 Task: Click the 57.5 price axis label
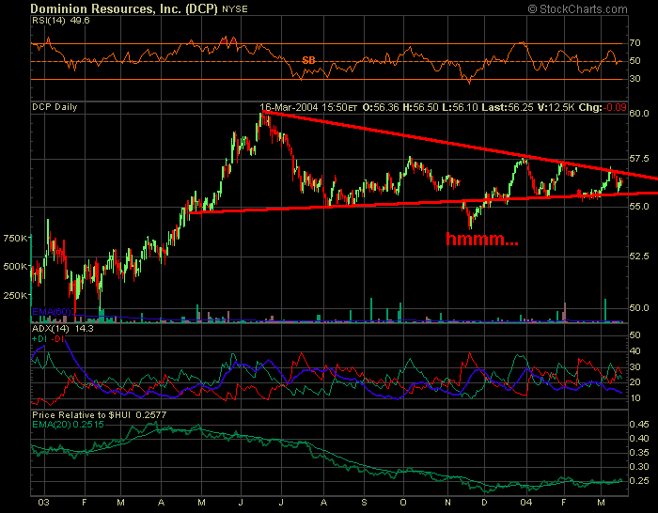[x=639, y=159]
